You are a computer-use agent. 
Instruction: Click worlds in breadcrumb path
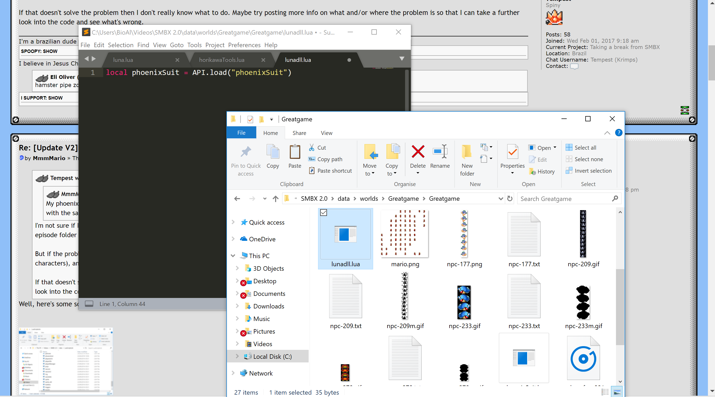pyautogui.click(x=369, y=199)
